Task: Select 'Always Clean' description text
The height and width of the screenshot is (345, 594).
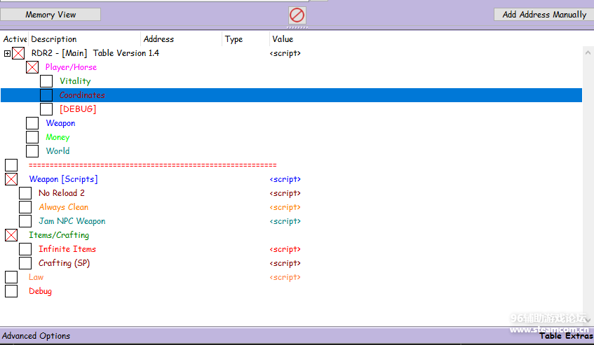Action: [63, 207]
